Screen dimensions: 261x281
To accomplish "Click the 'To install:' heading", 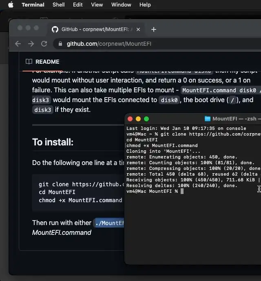I will click(x=53, y=142).
